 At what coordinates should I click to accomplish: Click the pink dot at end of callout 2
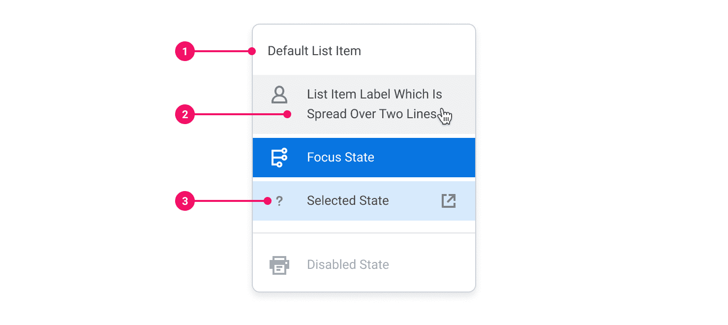pos(288,115)
